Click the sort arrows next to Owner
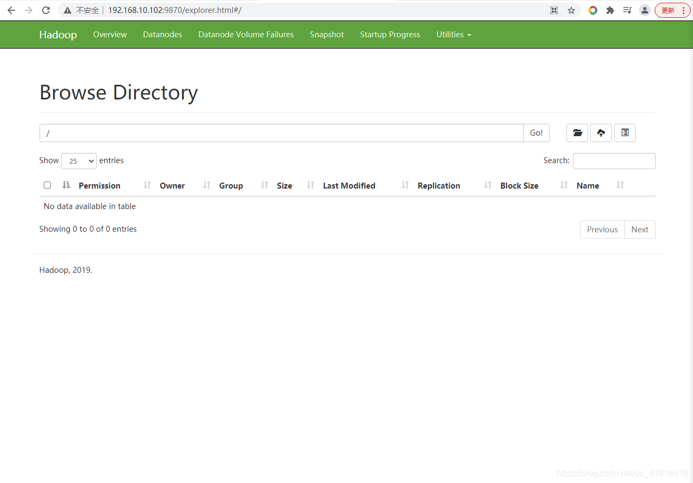 pos(206,185)
